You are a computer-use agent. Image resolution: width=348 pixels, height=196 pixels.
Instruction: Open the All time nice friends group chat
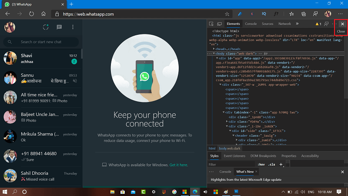coord(41,97)
